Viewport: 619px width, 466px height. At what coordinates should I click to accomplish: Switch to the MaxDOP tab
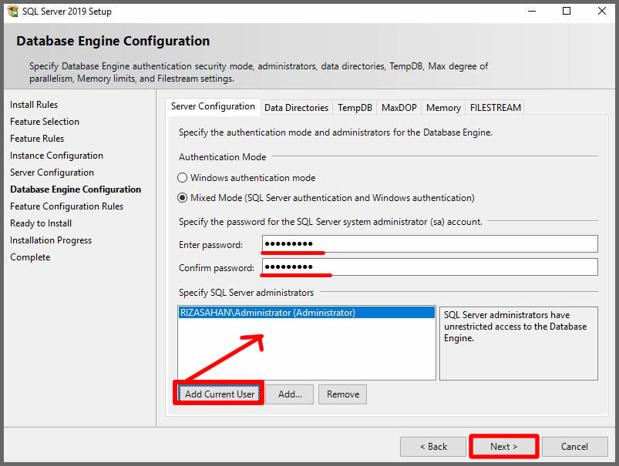click(x=399, y=108)
